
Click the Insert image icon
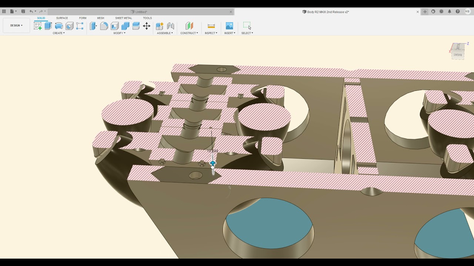(x=230, y=26)
